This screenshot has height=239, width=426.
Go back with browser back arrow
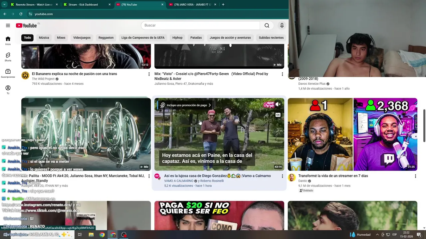click(x=5, y=14)
